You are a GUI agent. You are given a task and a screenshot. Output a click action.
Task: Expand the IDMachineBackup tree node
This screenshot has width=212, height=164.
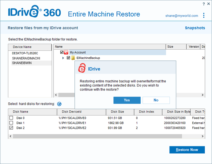click(x=63, y=58)
